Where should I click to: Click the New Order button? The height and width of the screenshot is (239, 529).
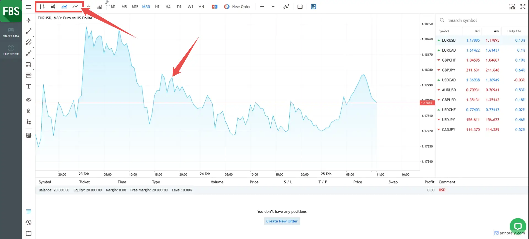click(237, 7)
